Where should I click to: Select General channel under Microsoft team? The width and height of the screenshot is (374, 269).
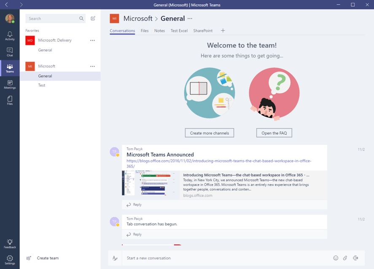(x=60, y=76)
